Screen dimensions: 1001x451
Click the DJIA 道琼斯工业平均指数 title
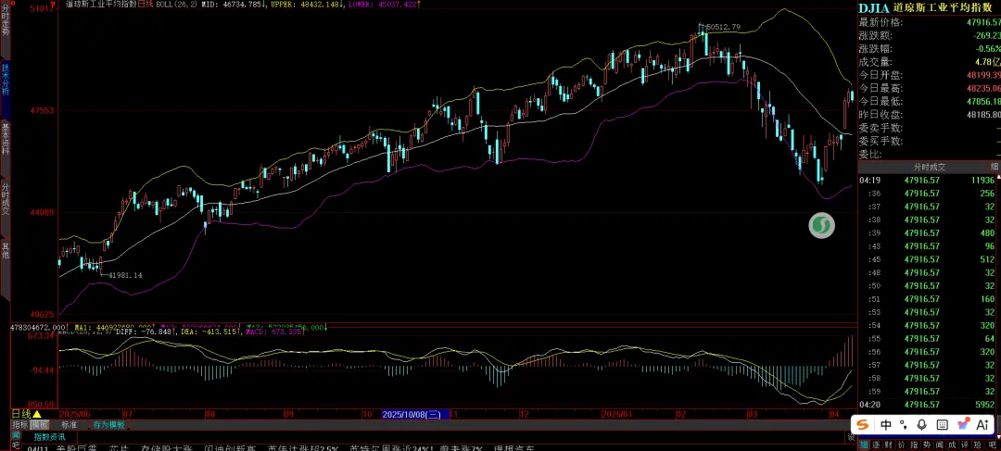point(928,7)
